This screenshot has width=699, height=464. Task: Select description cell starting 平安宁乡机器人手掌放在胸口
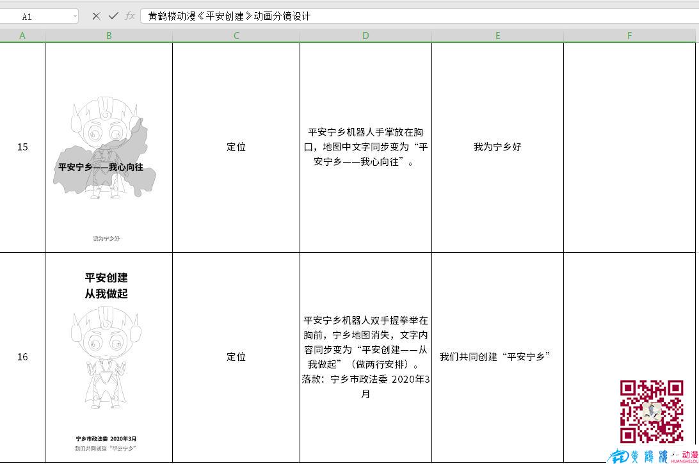(x=366, y=147)
